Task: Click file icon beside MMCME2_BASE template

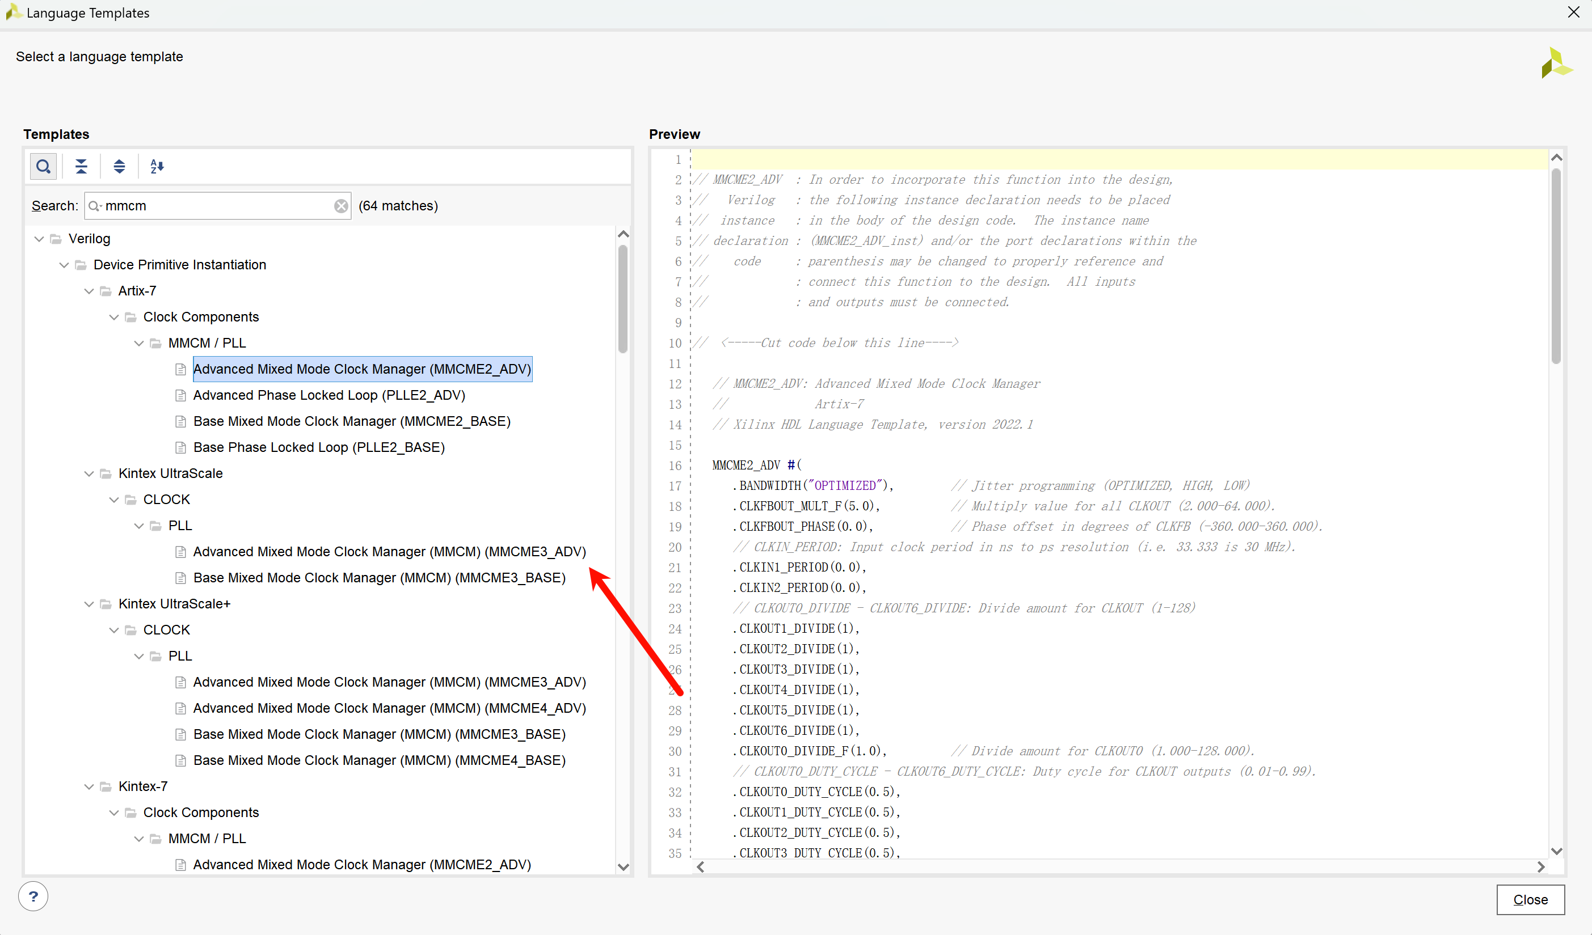Action: [x=180, y=421]
